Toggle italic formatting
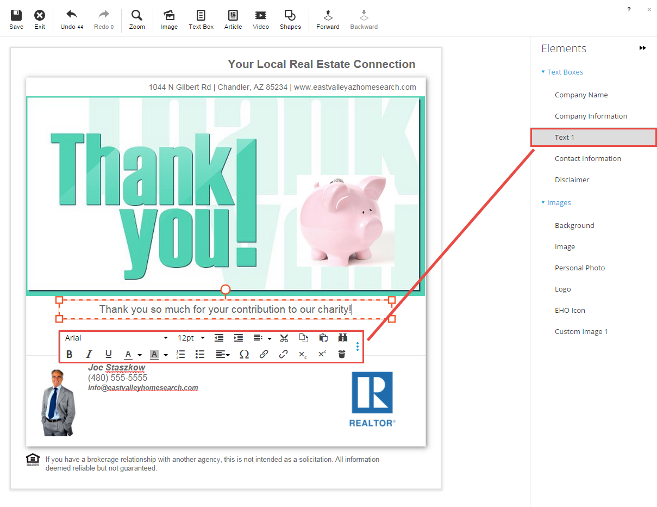The height and width of the screenshot is (507, 657). [89, 354]
